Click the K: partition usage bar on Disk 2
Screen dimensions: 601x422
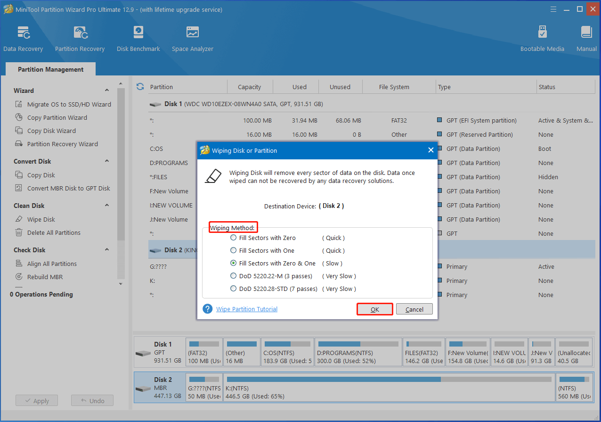[x=389, y=379]
